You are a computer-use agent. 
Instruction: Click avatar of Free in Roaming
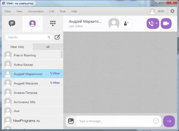tap(8, 55)
